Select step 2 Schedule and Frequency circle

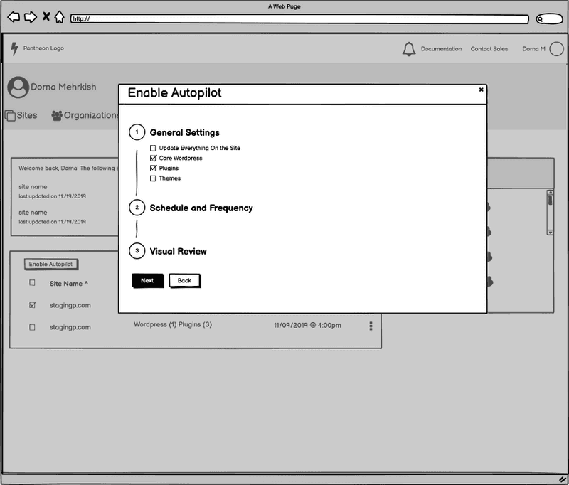[137, 208]
